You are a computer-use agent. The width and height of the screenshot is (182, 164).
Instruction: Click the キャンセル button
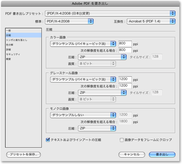pos(131,154)
